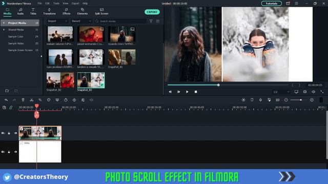Open the notifications icon in title bar

coord(288,4)
